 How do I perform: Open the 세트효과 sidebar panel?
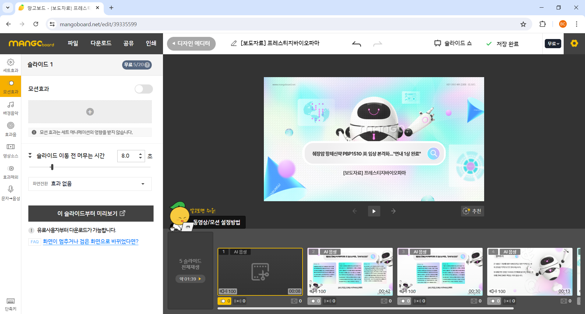click(x=11, y=65)
